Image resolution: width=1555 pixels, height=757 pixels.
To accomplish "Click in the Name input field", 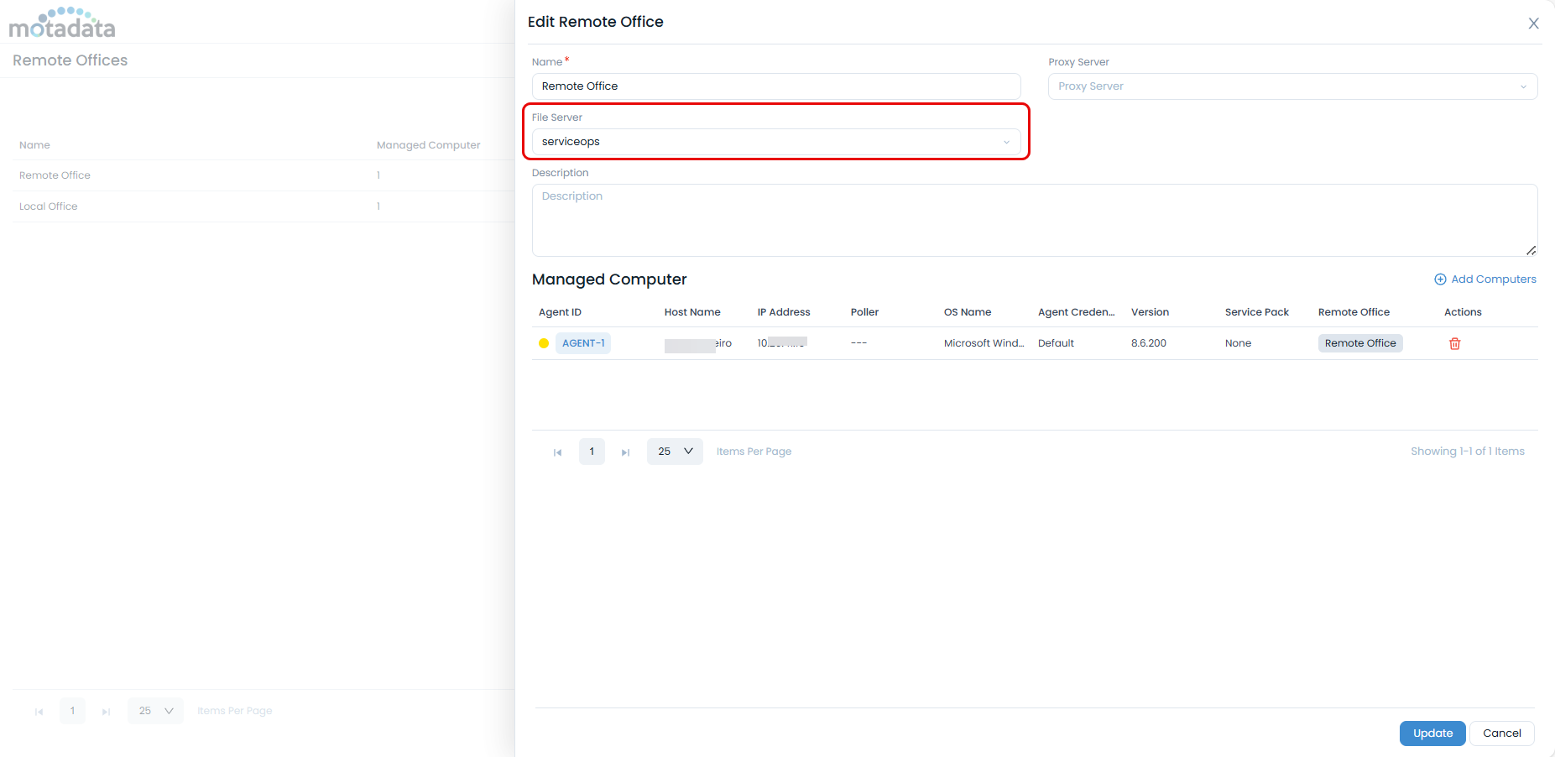I will click(x=775, y=86).
